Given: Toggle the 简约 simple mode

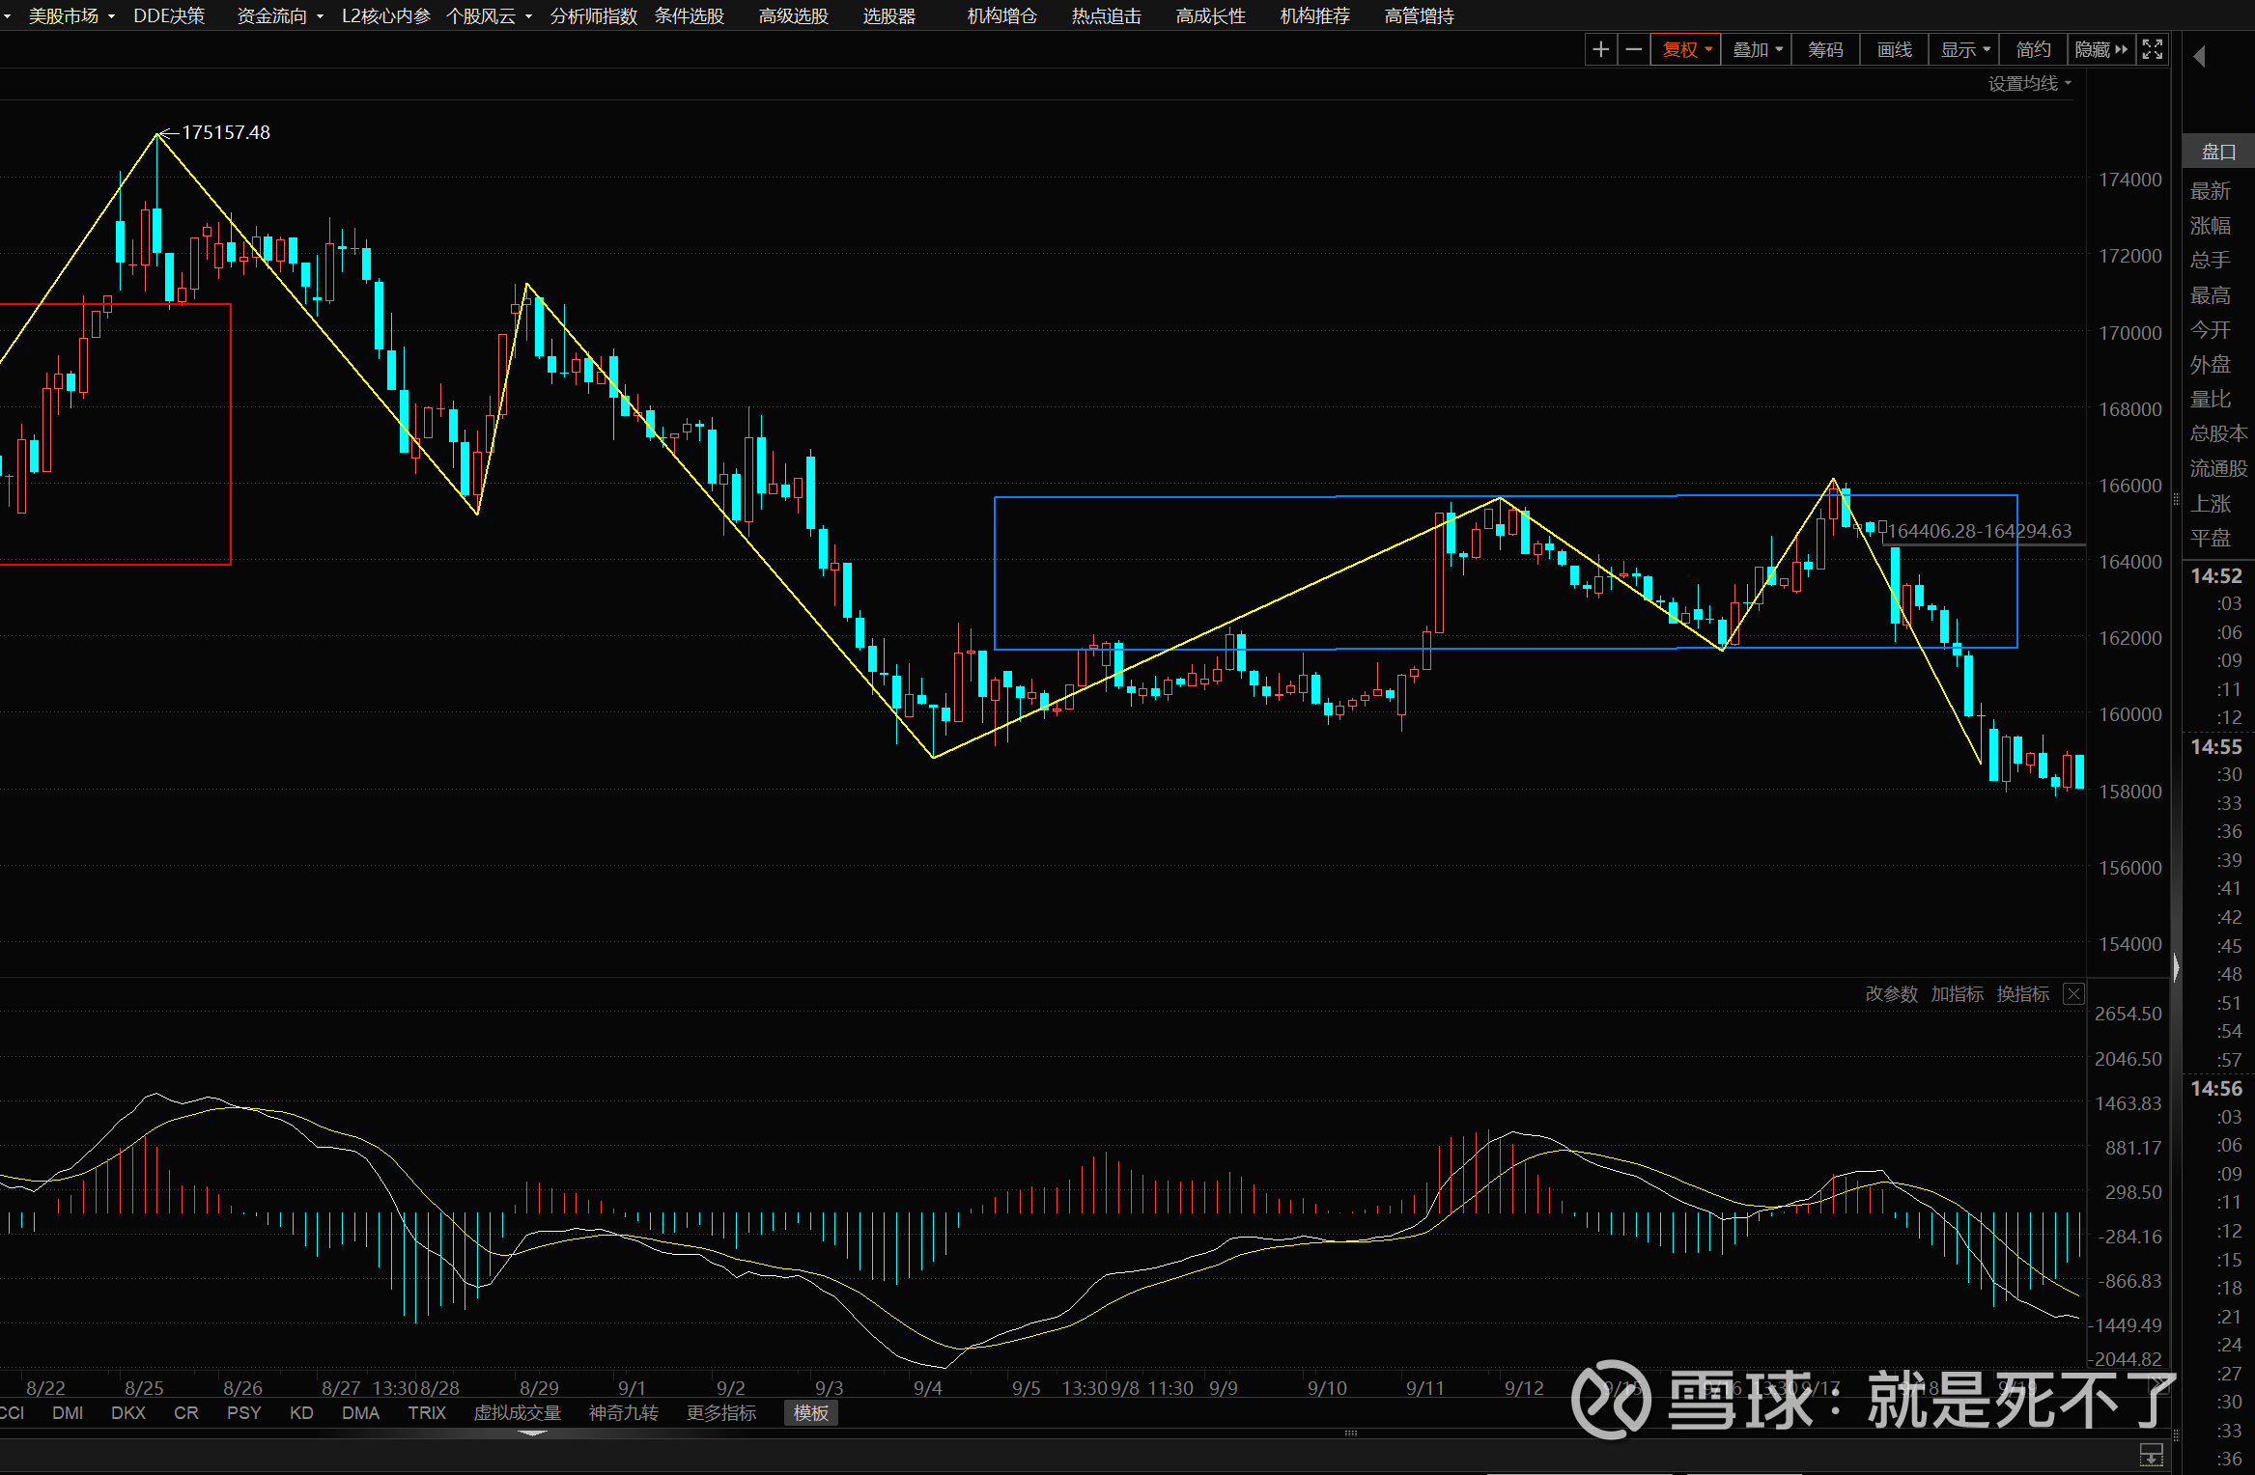Looking at the screenshot, I should (x=2033, y=49).
